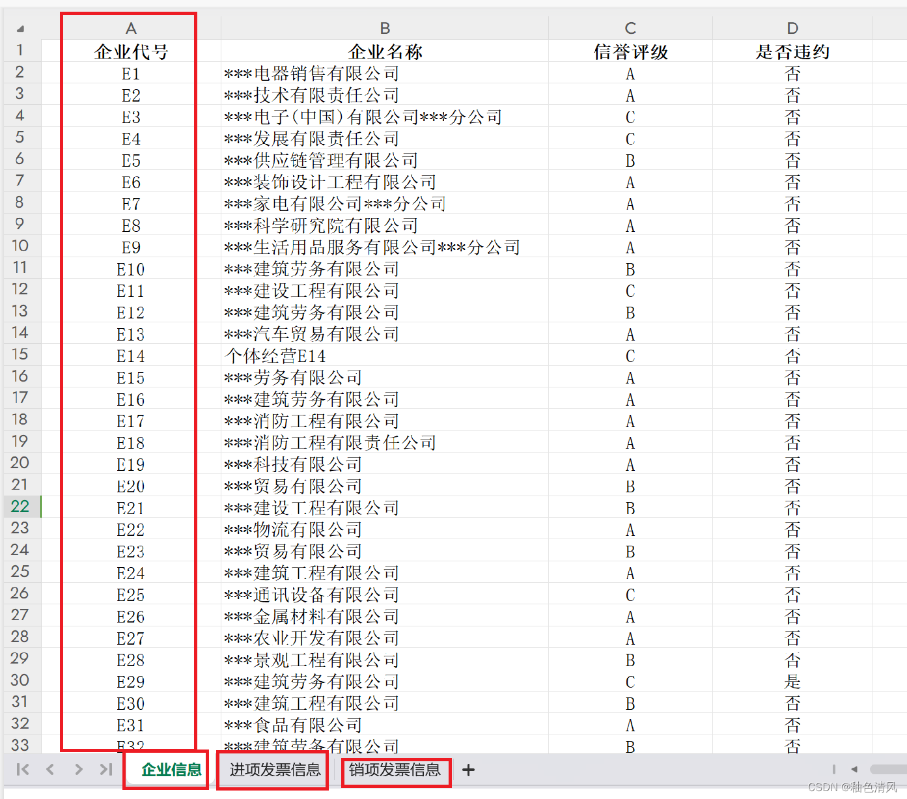Viewport: 907px width, 799px height.
Task: Click the 个体经营E14 cell
Action: pos(385,356)
